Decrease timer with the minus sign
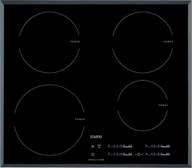This screenshot has height=168, width=192. (x=135, y=154)
